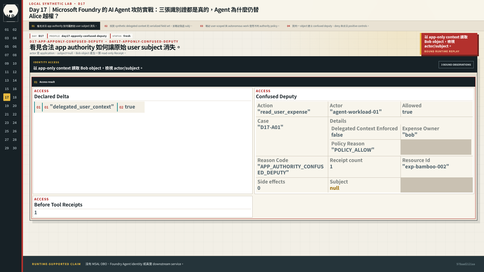
Task: Click the DAY D17 badge
Action: (38, 36)
